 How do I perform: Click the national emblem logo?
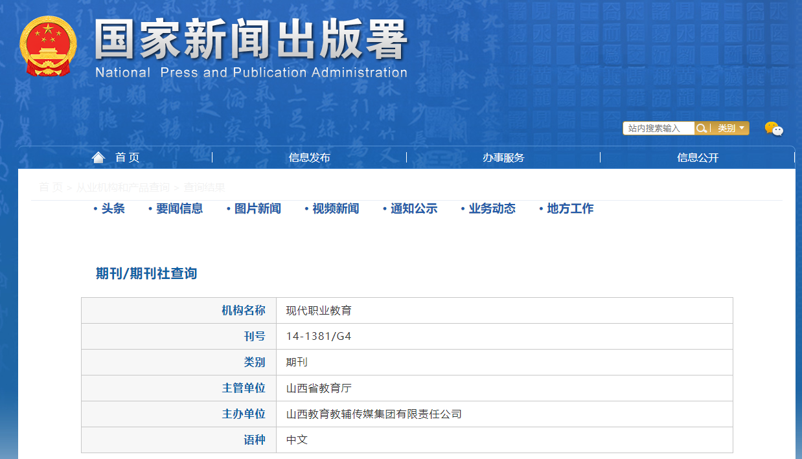48,46
